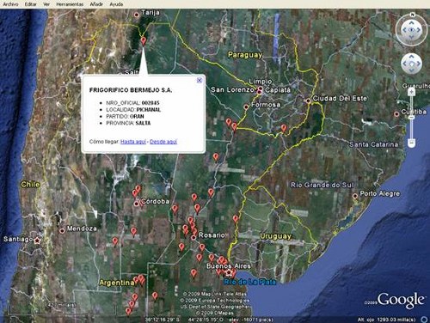Click the zoom out minus button

pos(412,142)
